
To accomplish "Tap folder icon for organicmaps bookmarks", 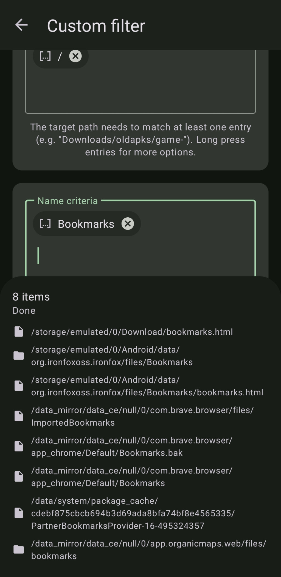I will pyautogui.click(x=19, y=550).
